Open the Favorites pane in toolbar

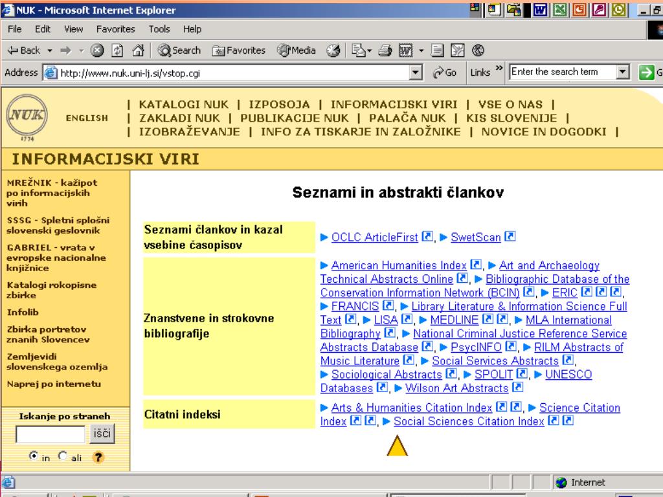coord(238,50)
